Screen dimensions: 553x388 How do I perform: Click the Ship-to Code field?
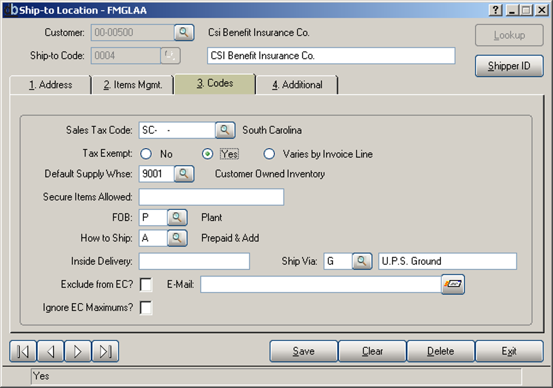point(126,56)
